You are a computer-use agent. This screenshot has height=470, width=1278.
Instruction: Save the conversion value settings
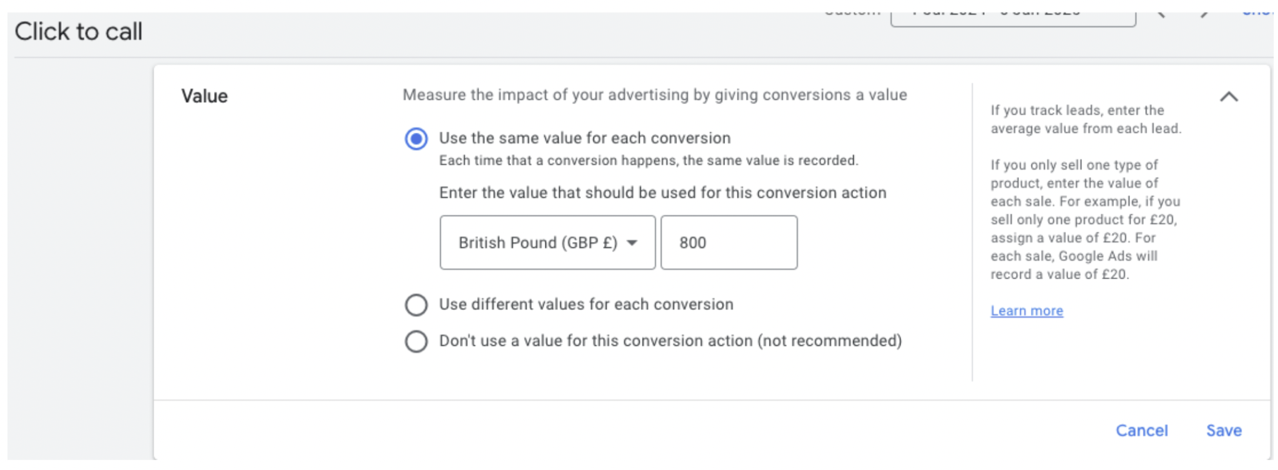click(1224, 430)
